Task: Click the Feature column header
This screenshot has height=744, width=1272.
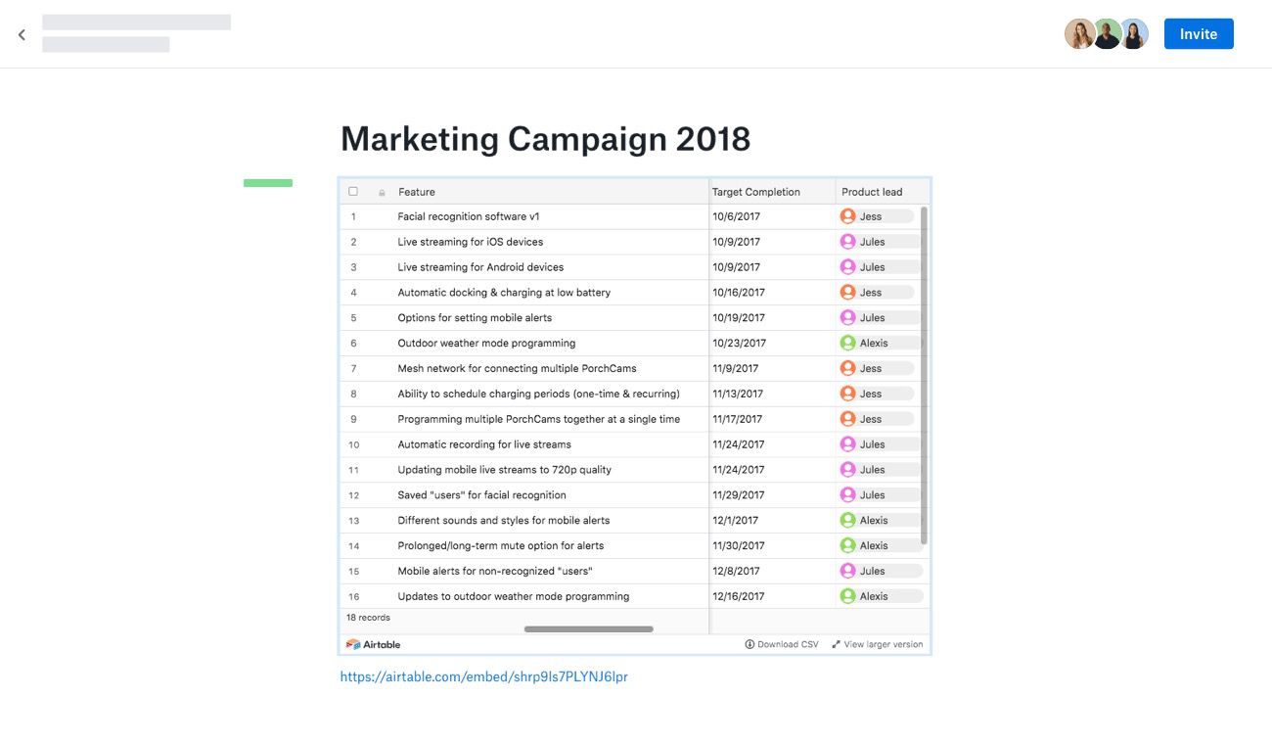Action: (x=417, y=192)
